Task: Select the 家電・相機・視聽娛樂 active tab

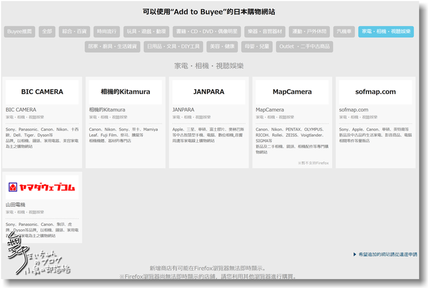Action: click(x=386, y=32)
